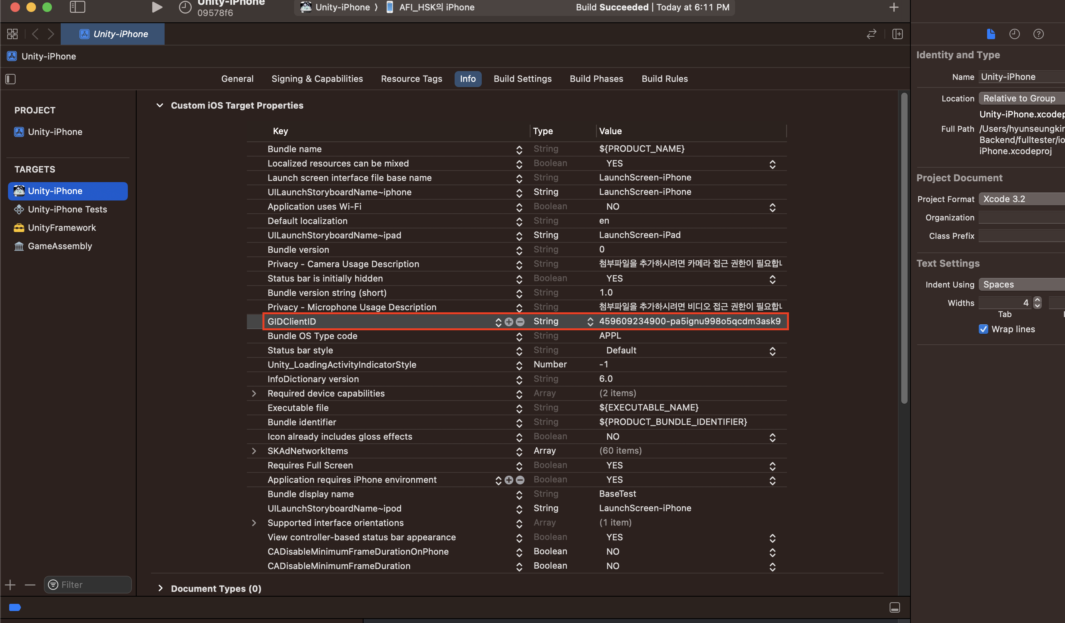Switch to the Build Settings tab
This screenshot has height=623, width=1065.
tap(523, 79)
